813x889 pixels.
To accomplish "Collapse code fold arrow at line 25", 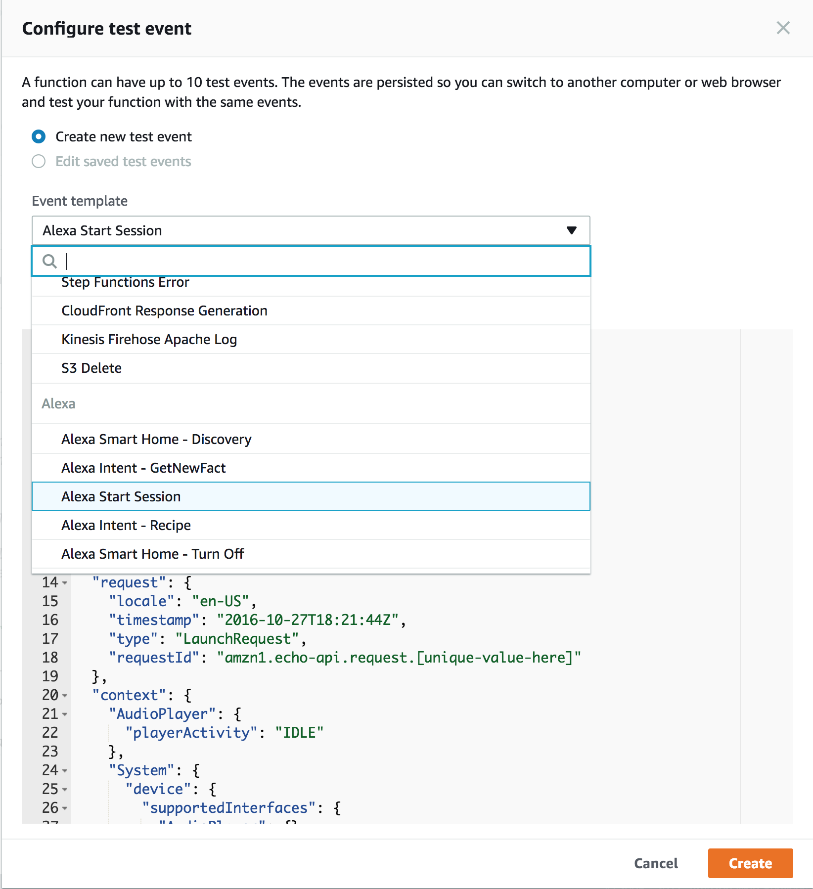I will (x=65, y=790).
